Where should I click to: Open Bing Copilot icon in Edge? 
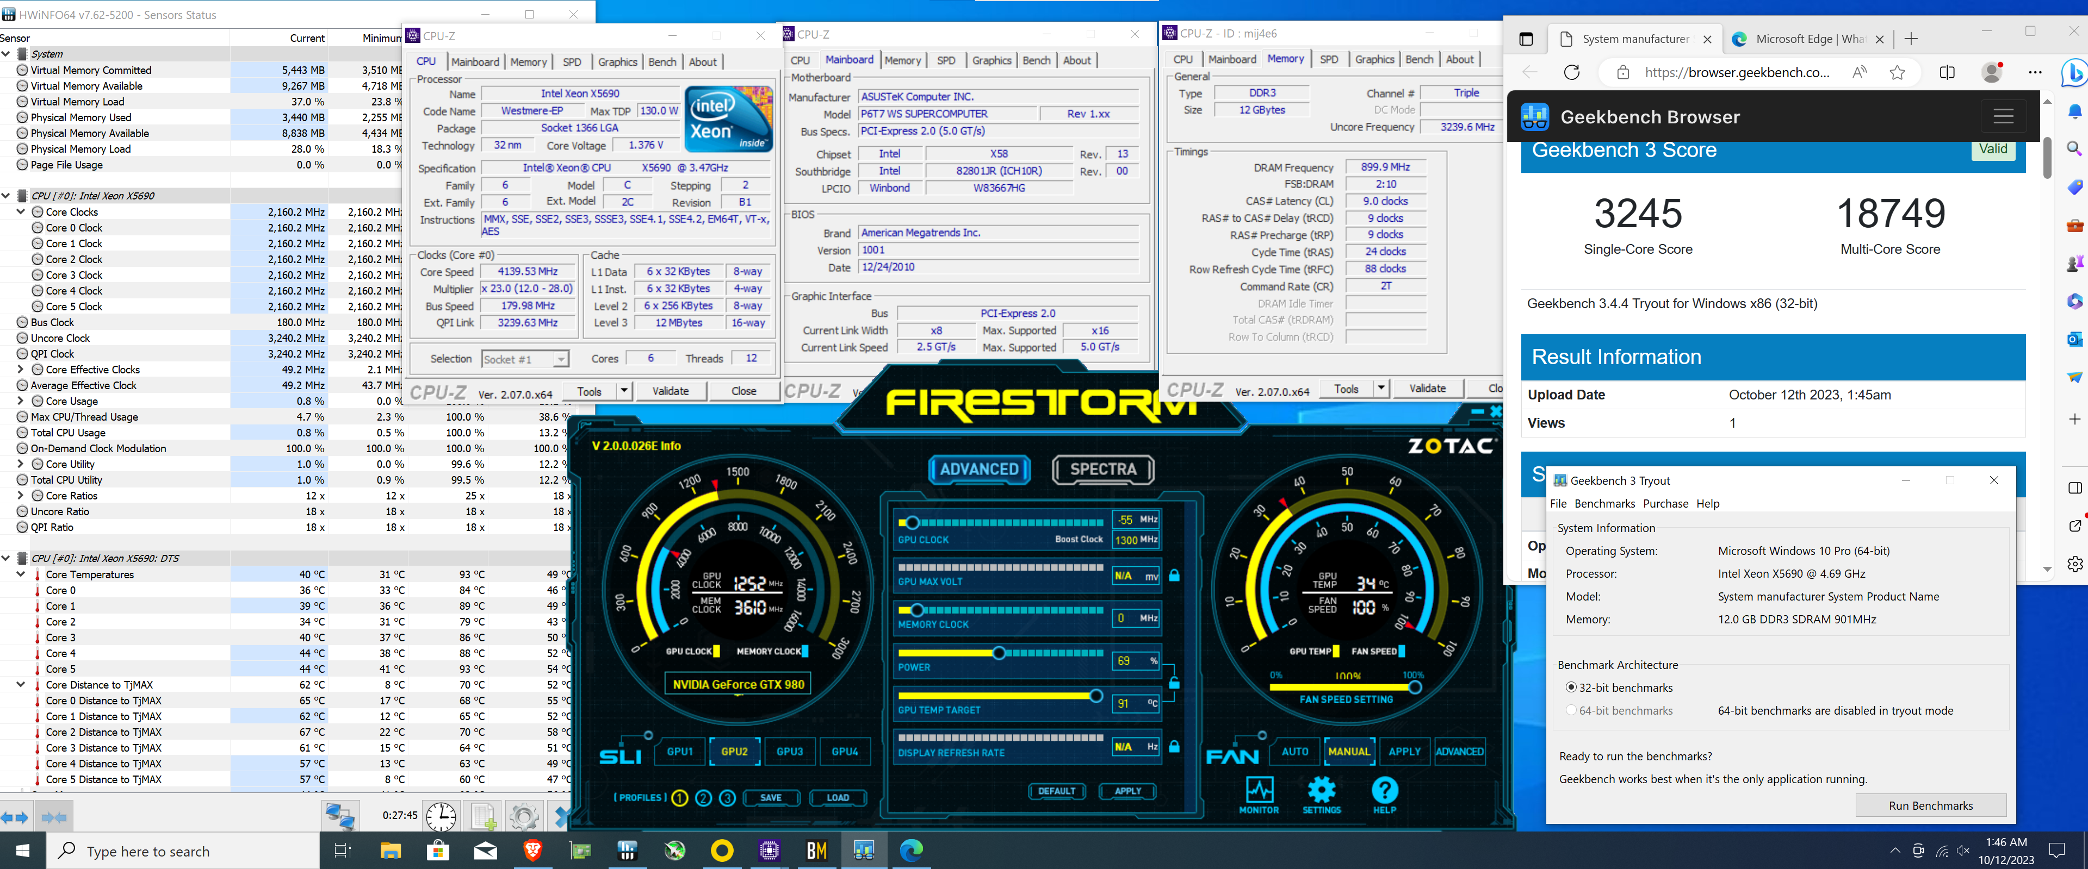click(2073, 74)
